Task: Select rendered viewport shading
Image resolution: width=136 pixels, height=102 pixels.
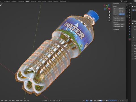Action: (x=103, y=101)
